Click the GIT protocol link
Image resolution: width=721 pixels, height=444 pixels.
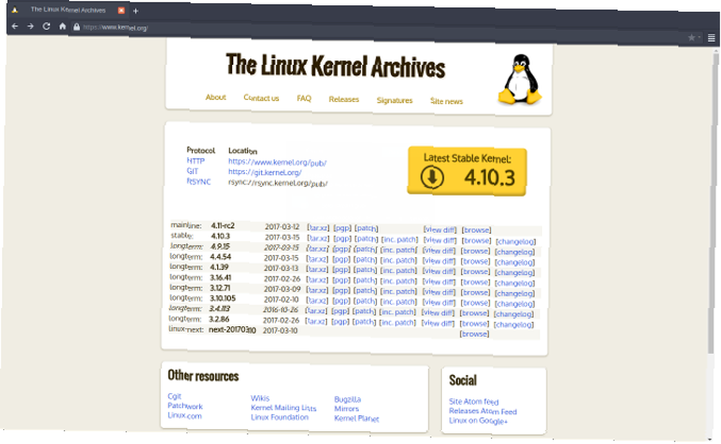click(x=193, y=171)
